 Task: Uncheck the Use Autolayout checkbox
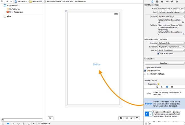click(x=158, y=54)
